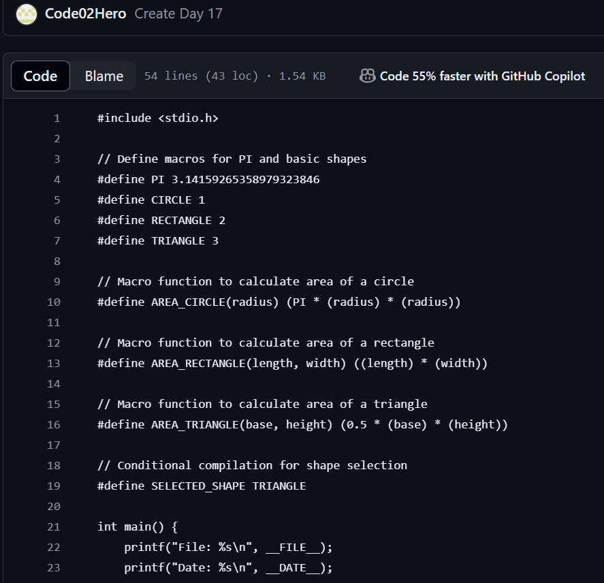The image size is (604, 583).
Task: Select line number 4
Action: pos(57,179)
